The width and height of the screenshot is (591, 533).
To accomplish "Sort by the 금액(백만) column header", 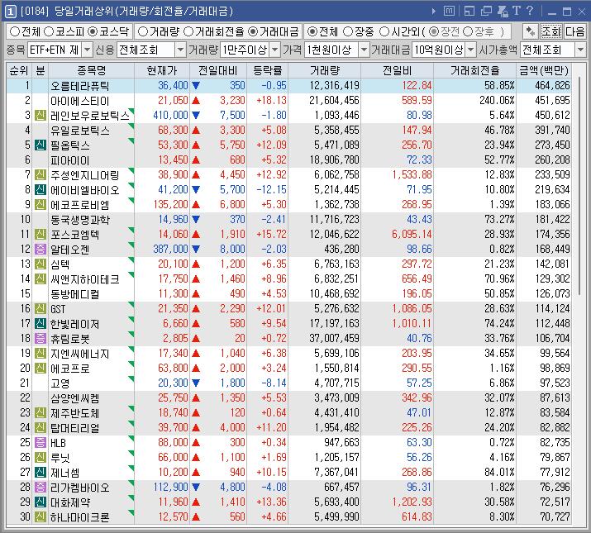I will pyautogui.click(x=544, y=70).
